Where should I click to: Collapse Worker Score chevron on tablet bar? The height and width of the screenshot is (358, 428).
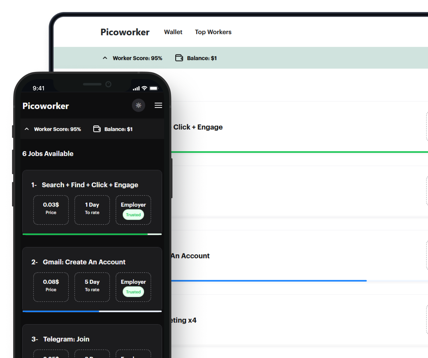105,58
